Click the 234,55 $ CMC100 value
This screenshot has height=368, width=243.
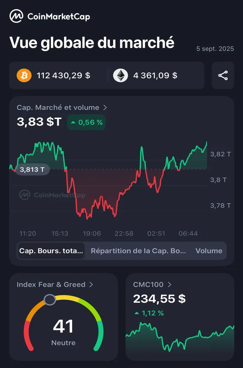tap(160, 299)
